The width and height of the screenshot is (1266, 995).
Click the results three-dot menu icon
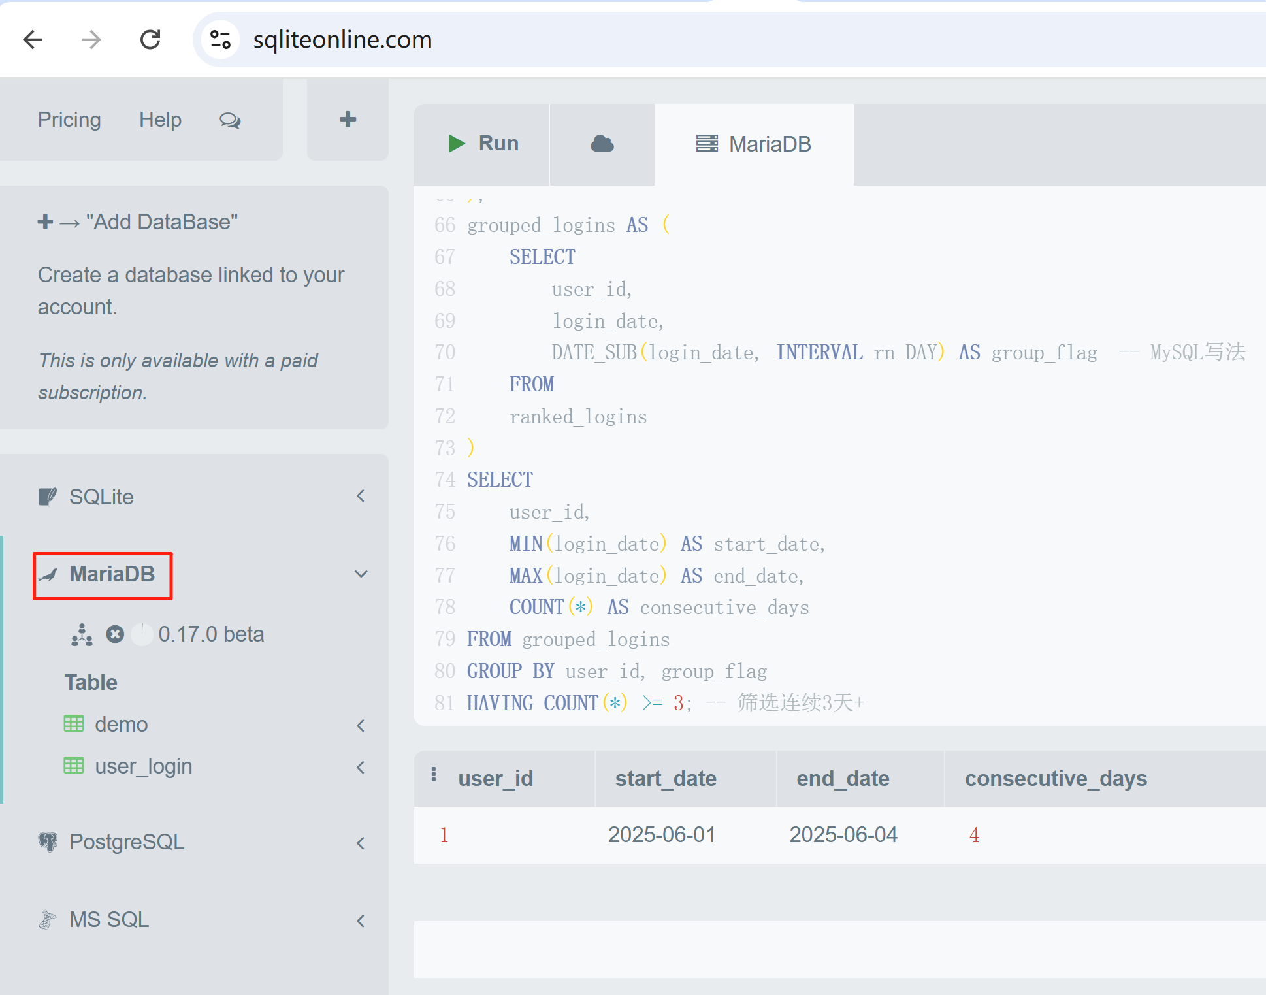(x=434, y=775)
